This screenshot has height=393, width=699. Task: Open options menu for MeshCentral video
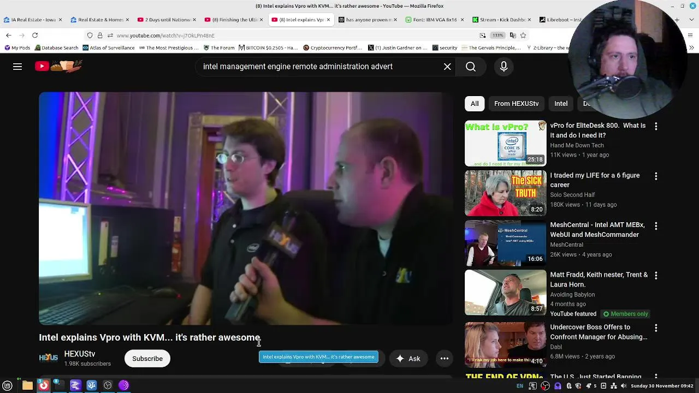[x=656, y=225]
